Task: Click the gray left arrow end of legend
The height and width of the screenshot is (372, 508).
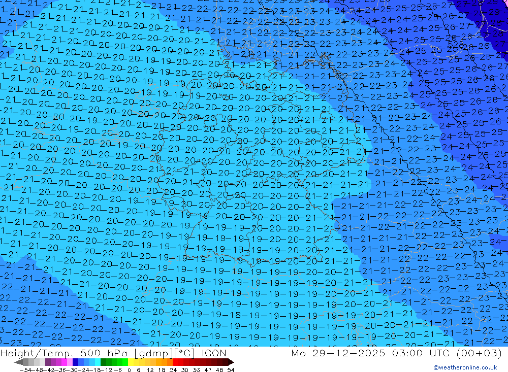Action: [x=18, y=362]
